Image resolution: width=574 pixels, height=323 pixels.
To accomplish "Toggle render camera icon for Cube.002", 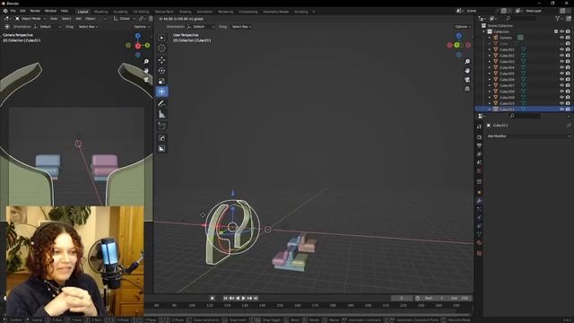I will click(x=568, y=56).
